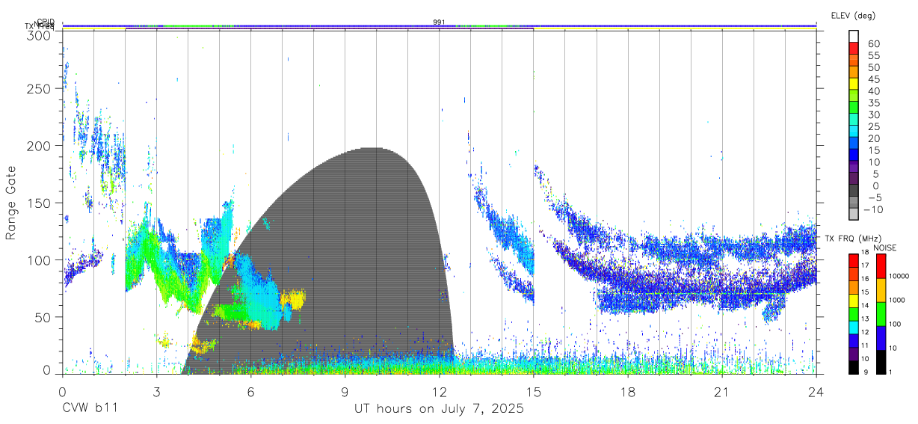Select the cyan 20–25 degree elevation swatch
918x424 pixels.
(x=854, y=132)
